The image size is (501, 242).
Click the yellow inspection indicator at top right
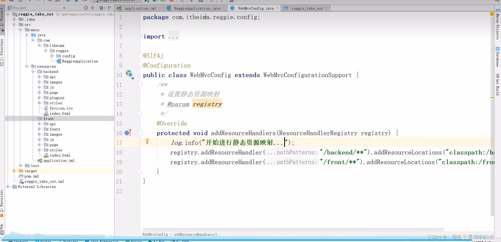492,14
